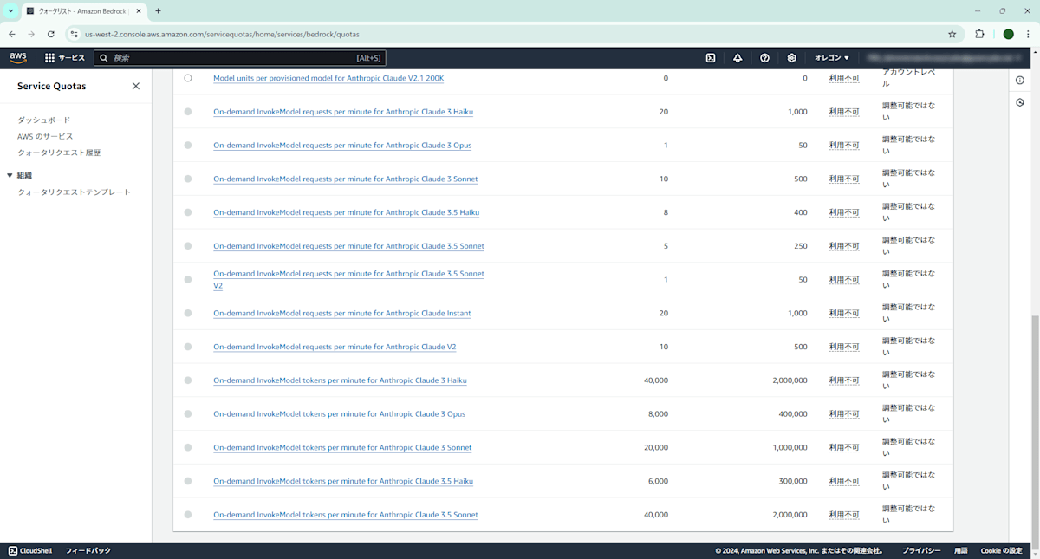Open requests per minute Claude 3 Opus link
The image size is (1040, 559).
coord(342,145)
